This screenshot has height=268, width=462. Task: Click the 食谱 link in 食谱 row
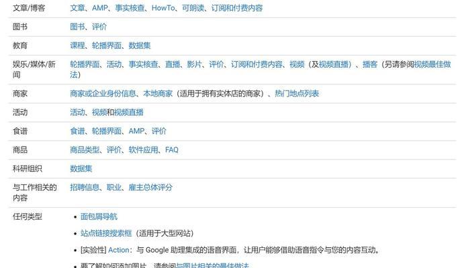coord(77,131)
